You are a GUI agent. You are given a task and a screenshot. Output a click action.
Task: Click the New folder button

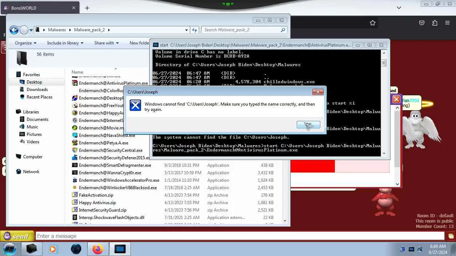(139, 43)
